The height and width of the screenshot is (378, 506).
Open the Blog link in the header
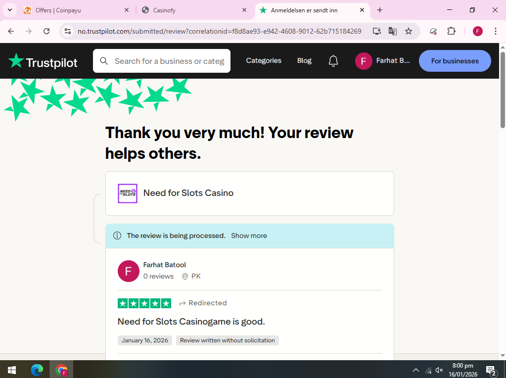304,61
